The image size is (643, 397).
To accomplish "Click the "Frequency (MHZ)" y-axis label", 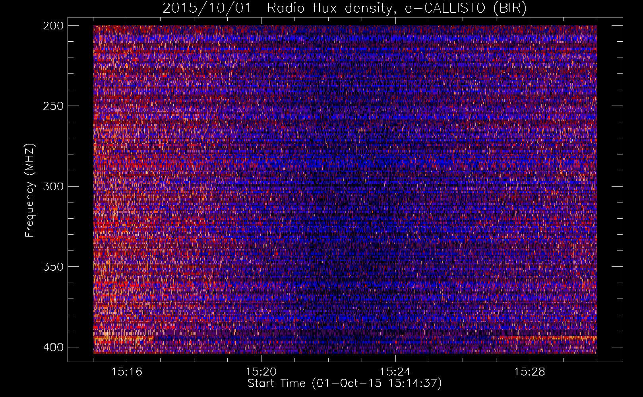I will click(30, 190).
